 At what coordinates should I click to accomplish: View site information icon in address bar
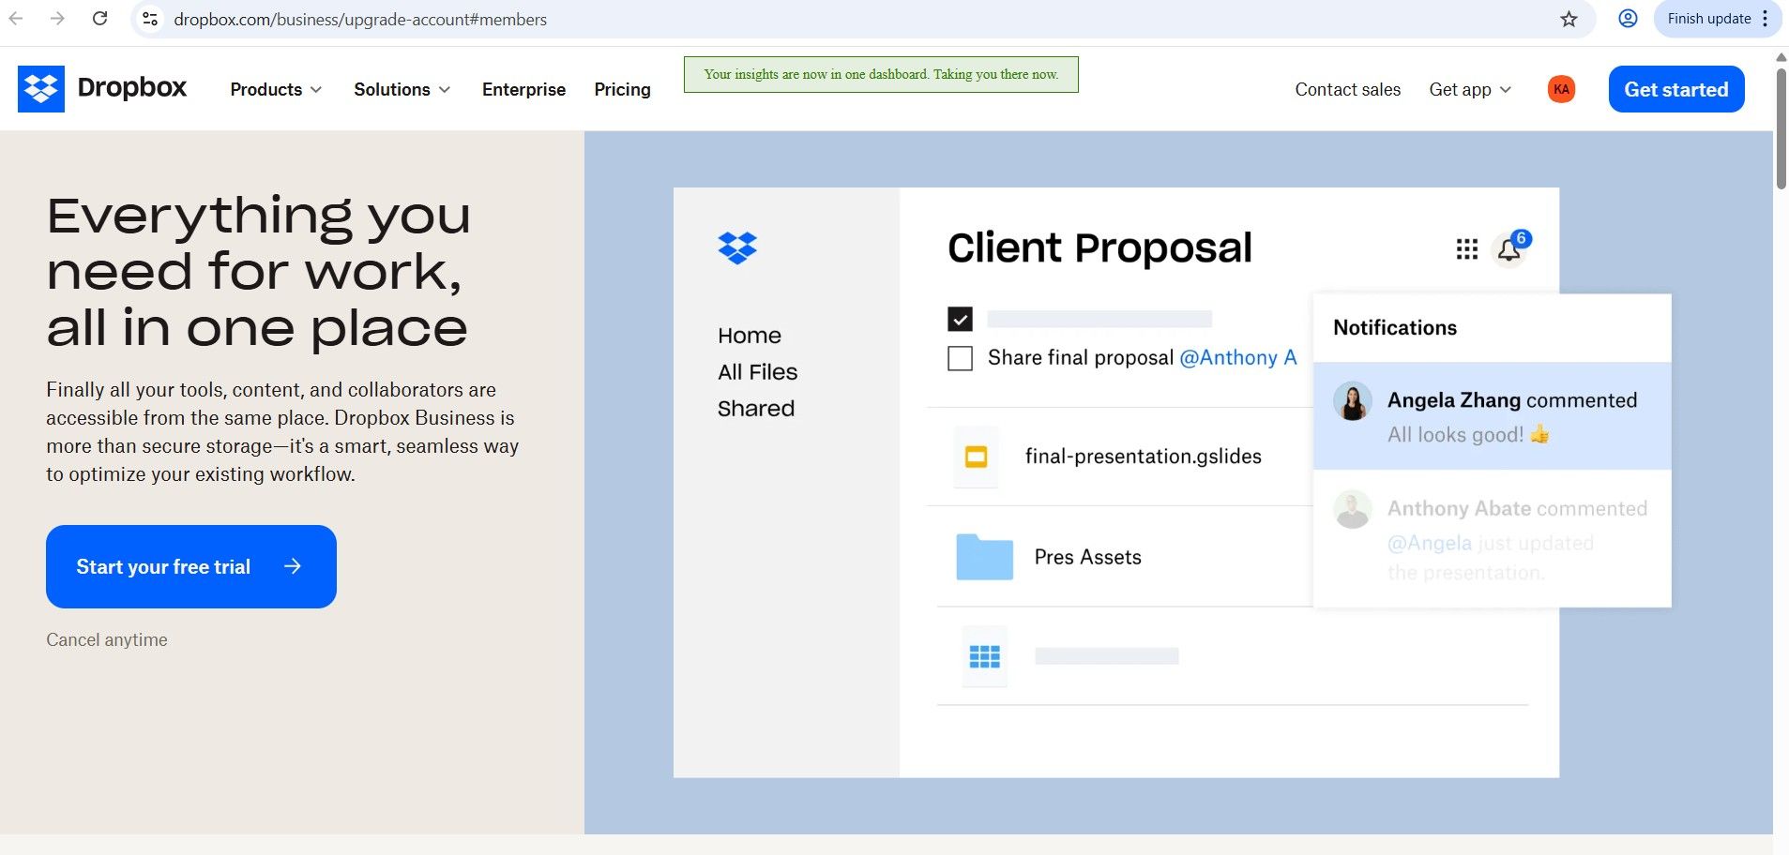pos(150,19)
